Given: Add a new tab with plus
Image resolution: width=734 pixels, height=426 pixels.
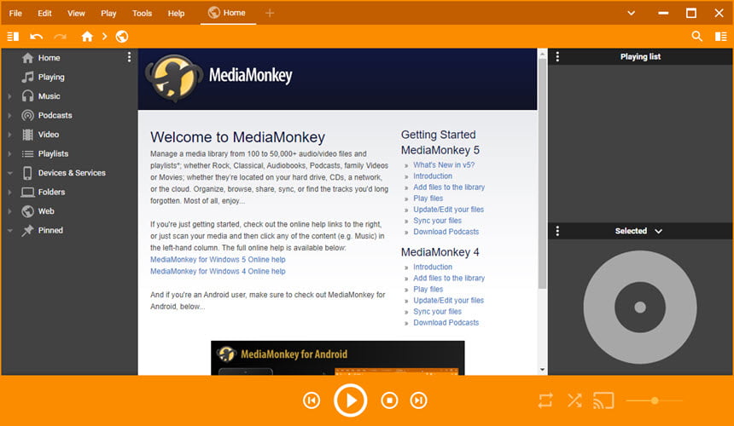Looking at the screenshot, I should 270,13.
